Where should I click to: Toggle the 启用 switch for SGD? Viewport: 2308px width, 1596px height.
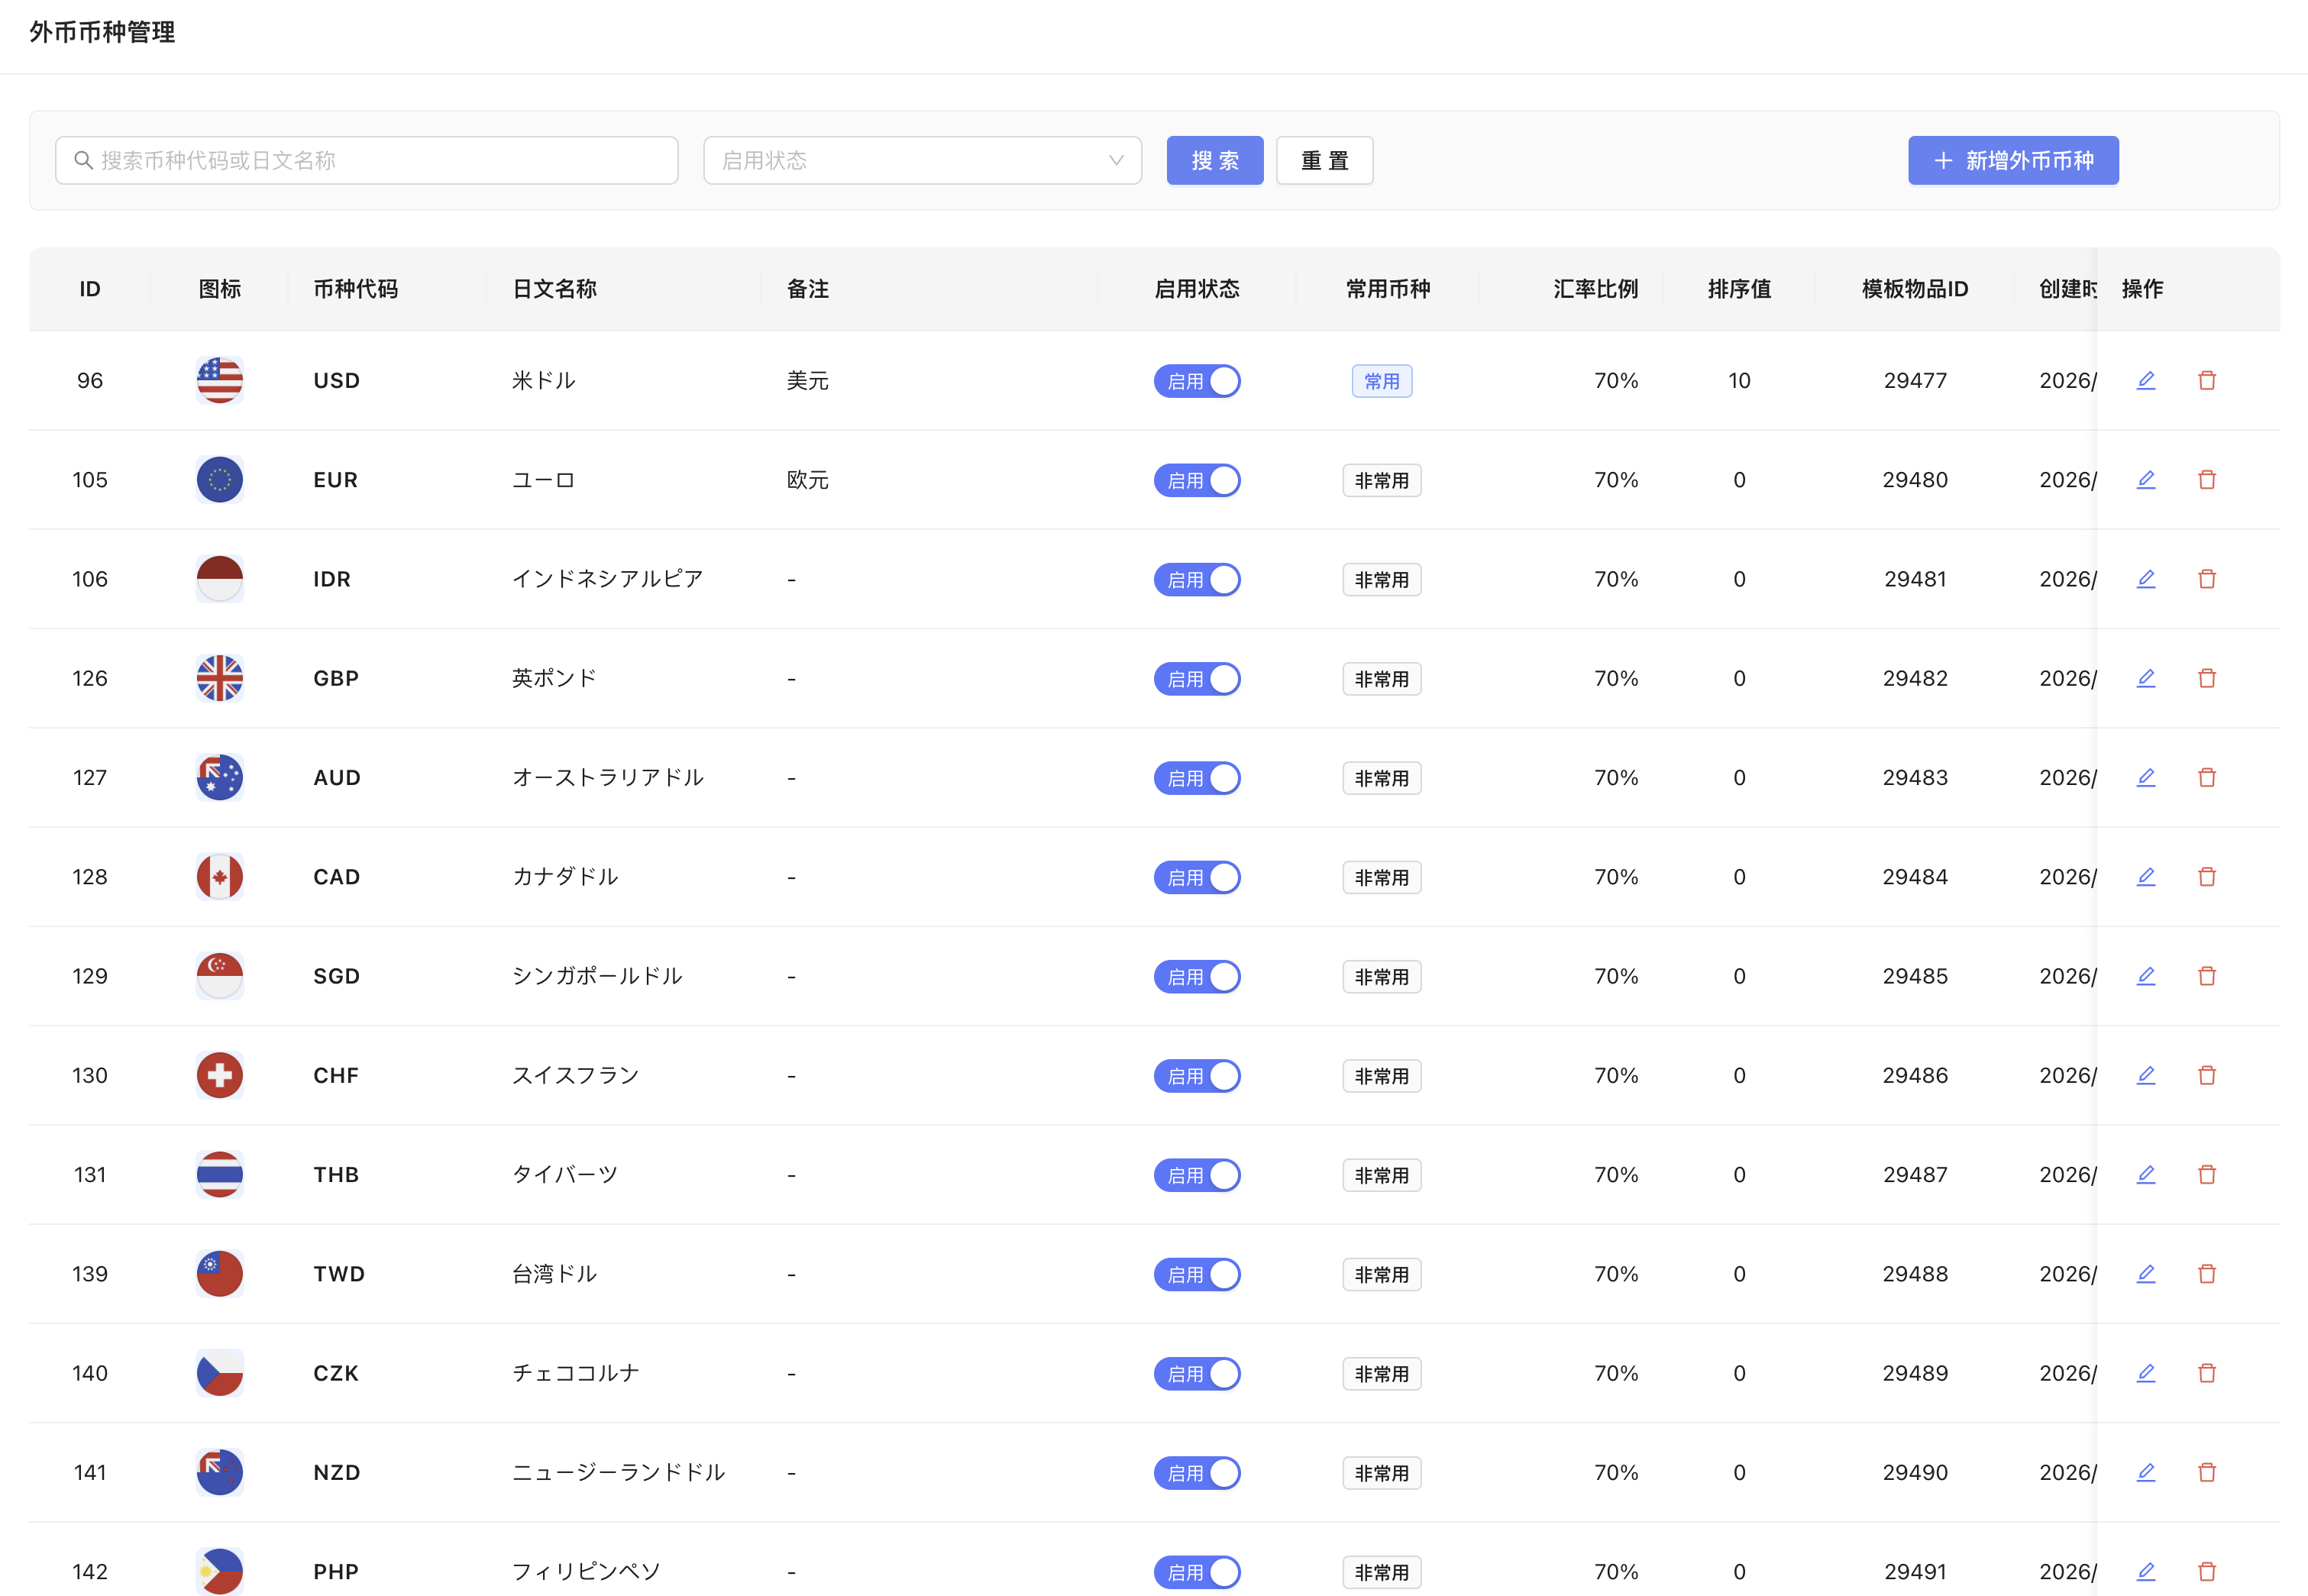click(x=1196, y=976)
